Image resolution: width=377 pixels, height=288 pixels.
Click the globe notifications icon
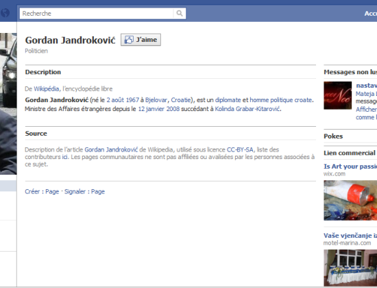coord(5,13)
